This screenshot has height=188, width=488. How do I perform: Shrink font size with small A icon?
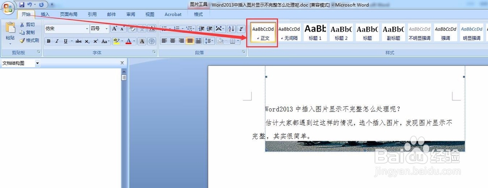tap(122, 29)
